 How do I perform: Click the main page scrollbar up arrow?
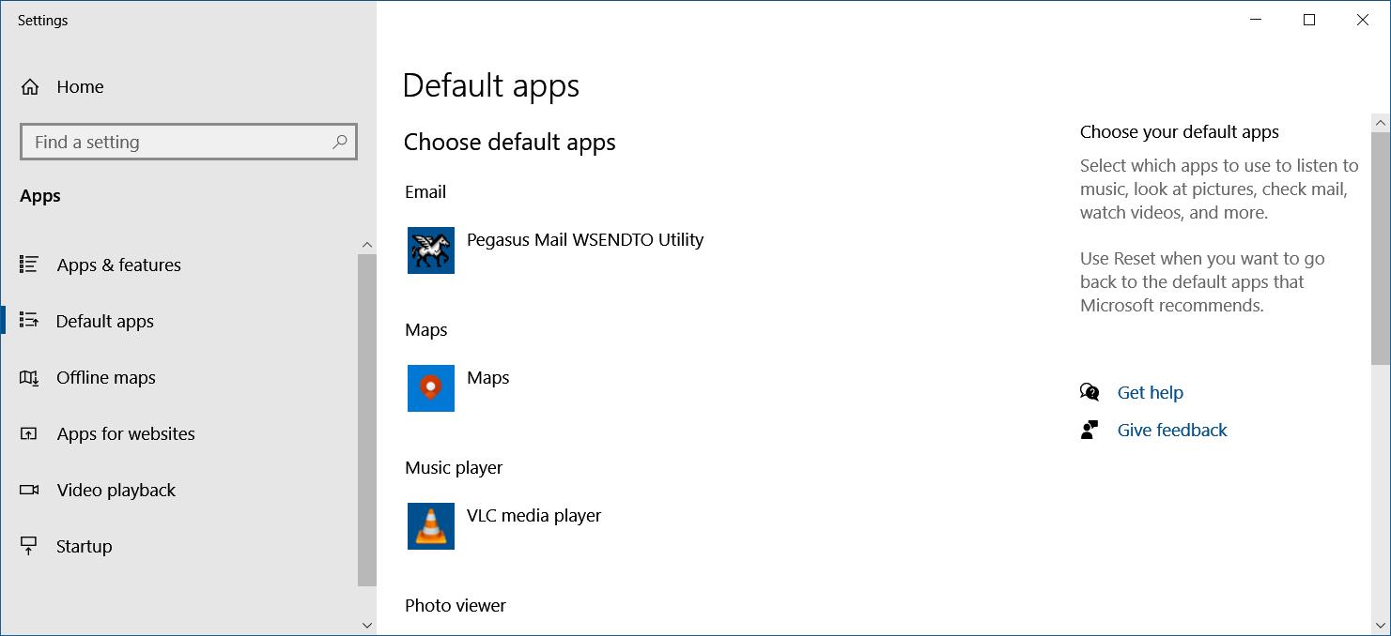tap(1381, 123)
